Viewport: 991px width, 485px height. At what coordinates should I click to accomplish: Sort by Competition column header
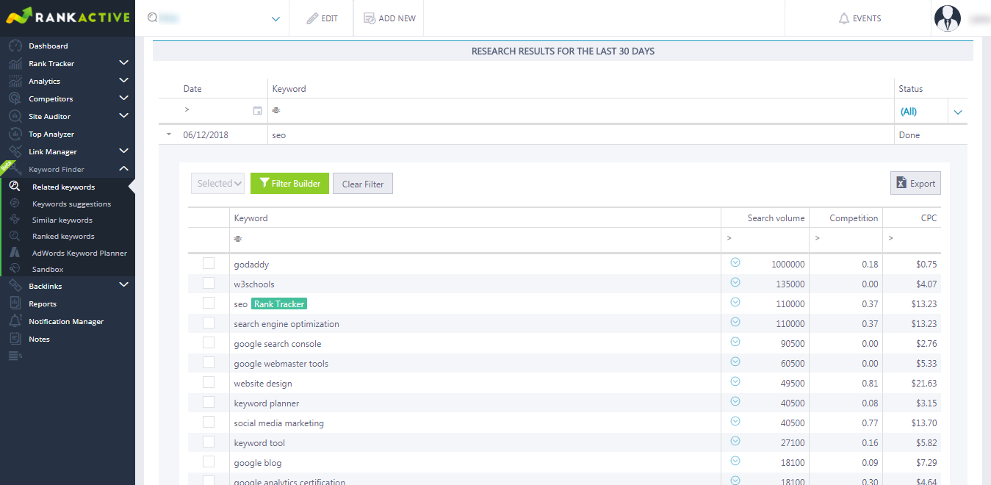[x=854, y=218]
